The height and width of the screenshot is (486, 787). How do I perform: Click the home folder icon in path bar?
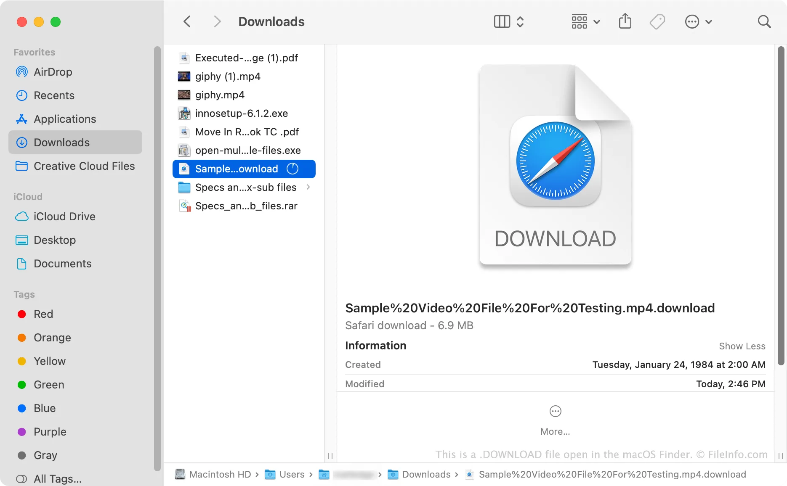(324, 475)
